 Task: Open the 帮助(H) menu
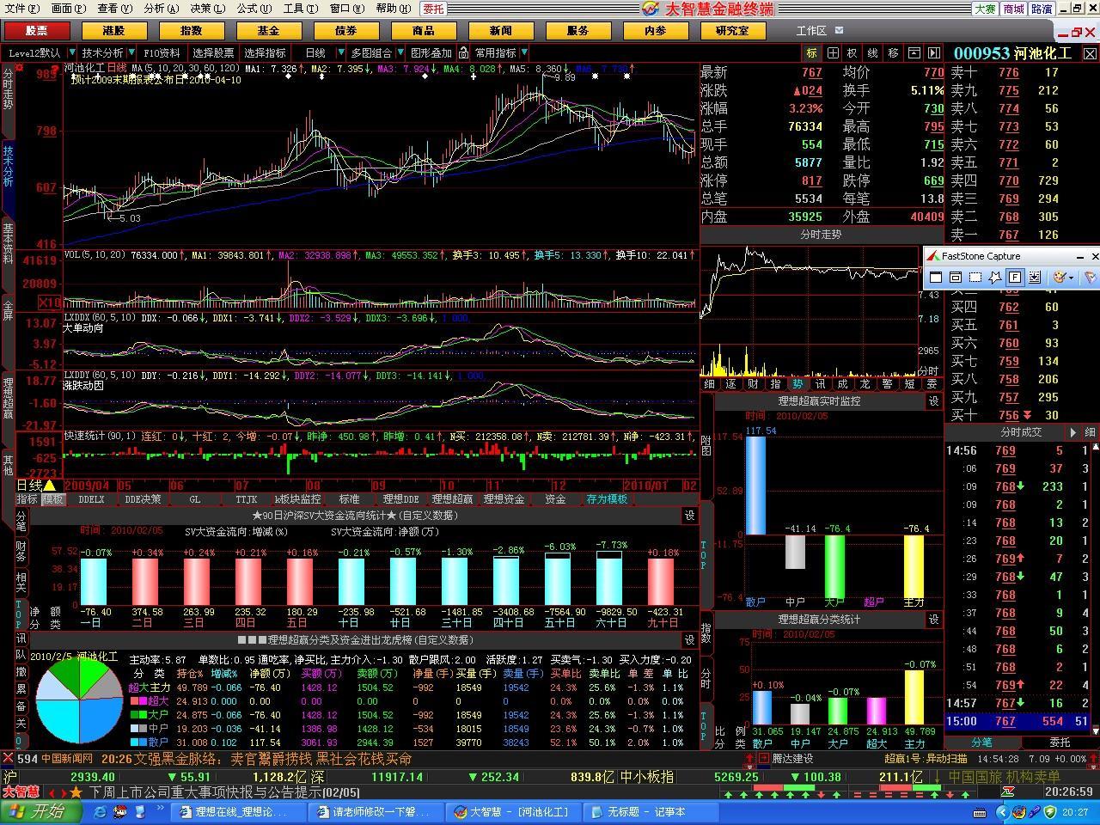point(394,9)
